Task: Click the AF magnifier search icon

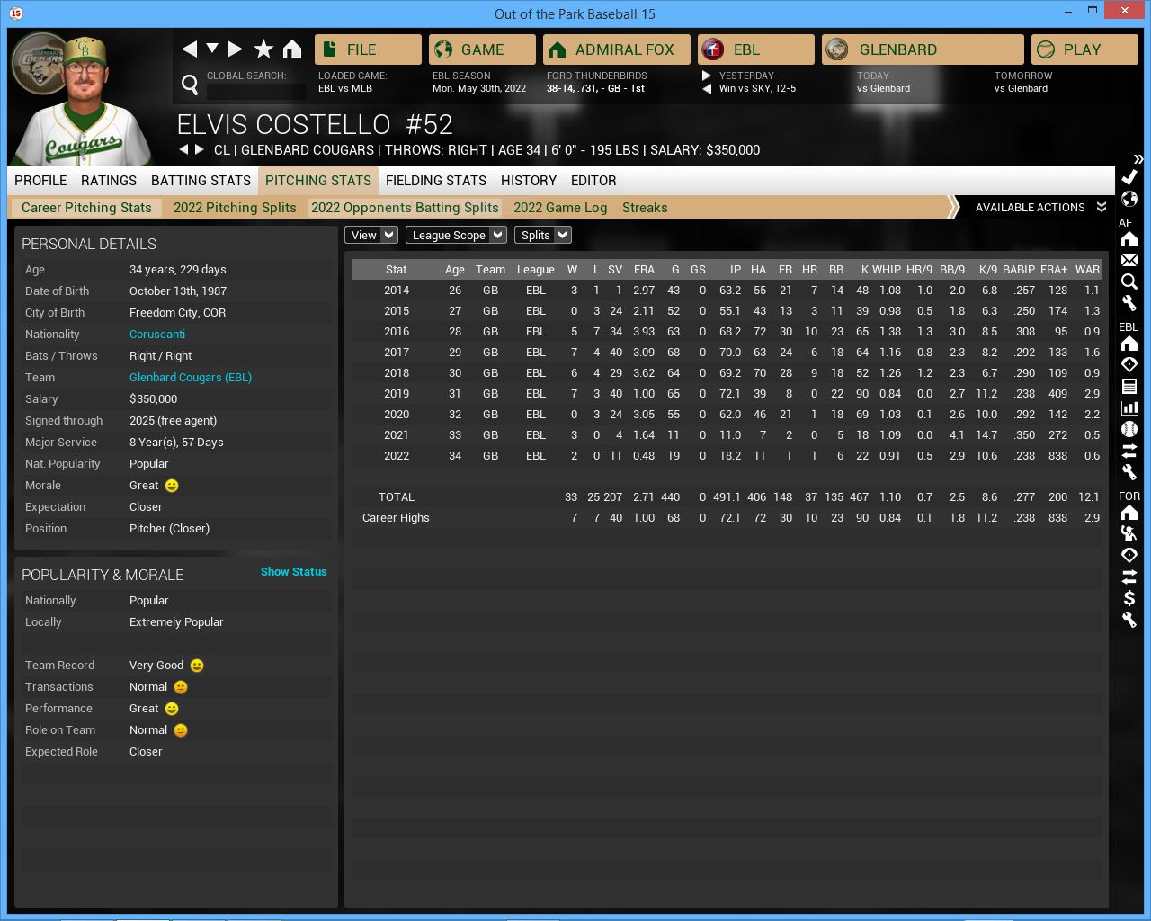Action: 1129,282
